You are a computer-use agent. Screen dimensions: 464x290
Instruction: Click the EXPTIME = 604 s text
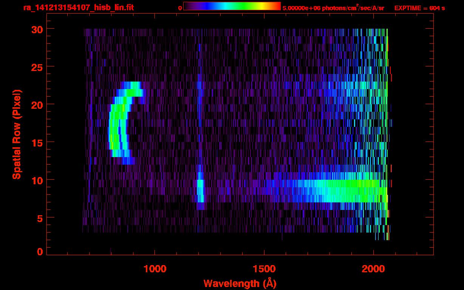pos(419,8)
